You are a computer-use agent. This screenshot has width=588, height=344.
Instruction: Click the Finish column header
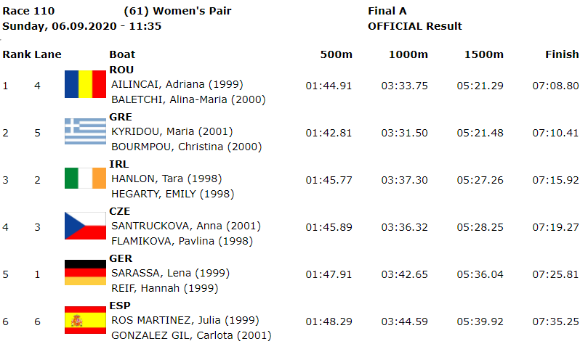point(562,54)
